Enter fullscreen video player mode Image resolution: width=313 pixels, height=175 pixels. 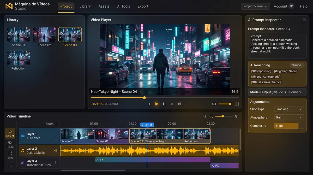tap(237, 104)
